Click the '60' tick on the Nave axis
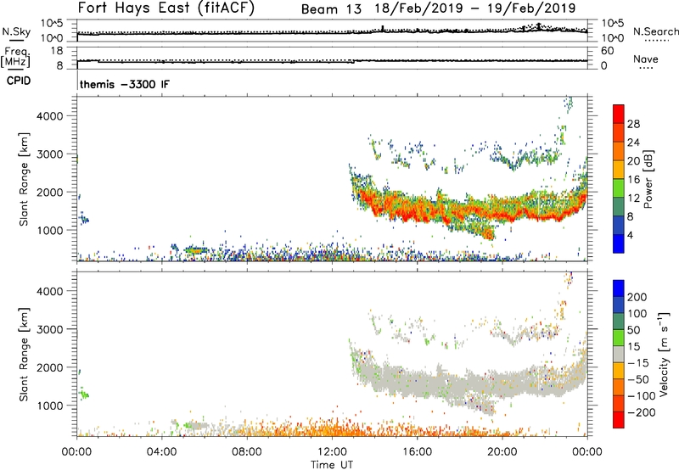679x470 pixels. coord(607,51)
